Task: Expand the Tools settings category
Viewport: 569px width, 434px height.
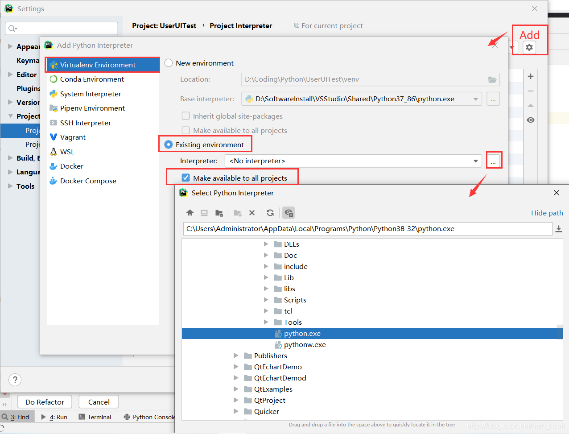Action: (x=10, y=186)
